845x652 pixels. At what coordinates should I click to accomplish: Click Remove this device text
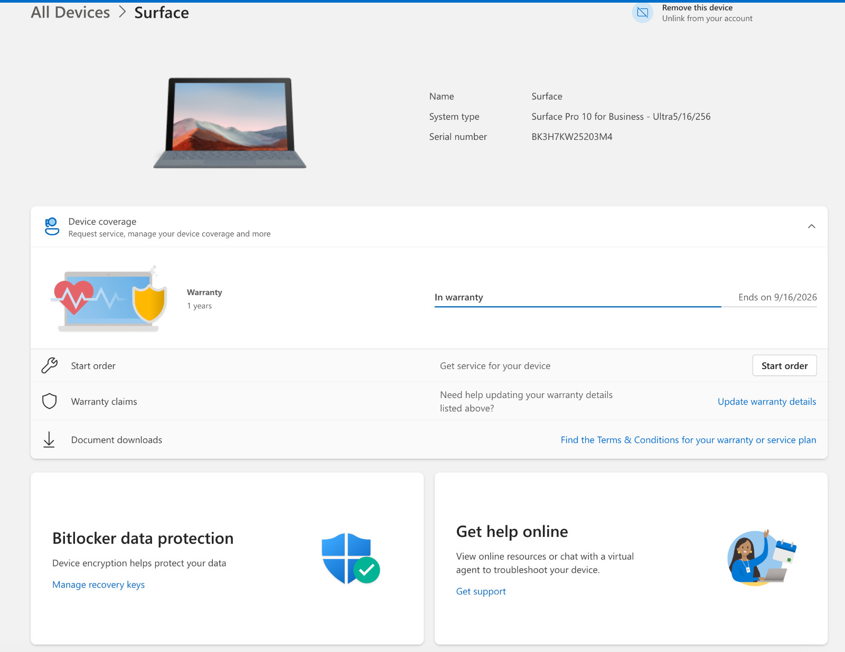pos(697,8)
